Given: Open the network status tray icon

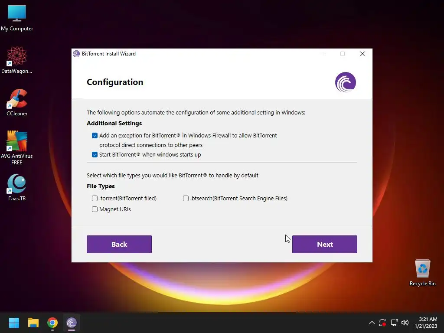Looking at the screenshot, I should 394,323.
